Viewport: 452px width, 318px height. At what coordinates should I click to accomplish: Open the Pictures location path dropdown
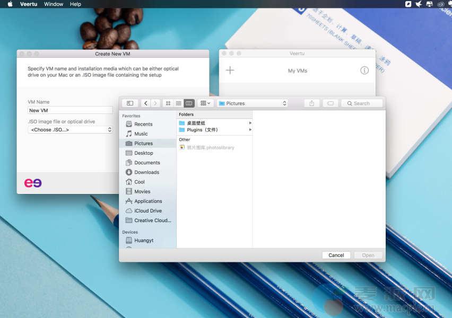pyautogui.click(x=253, y=103)
